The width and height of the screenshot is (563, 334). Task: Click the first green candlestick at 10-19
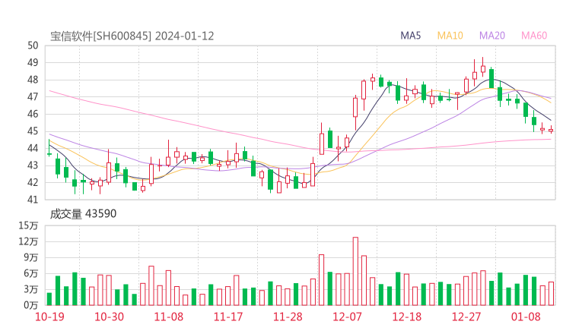(x=49, y=148)
